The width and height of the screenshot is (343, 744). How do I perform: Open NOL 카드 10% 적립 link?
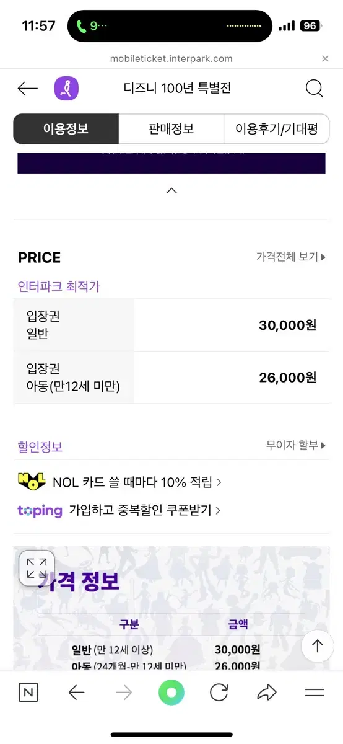pos(119,482)
